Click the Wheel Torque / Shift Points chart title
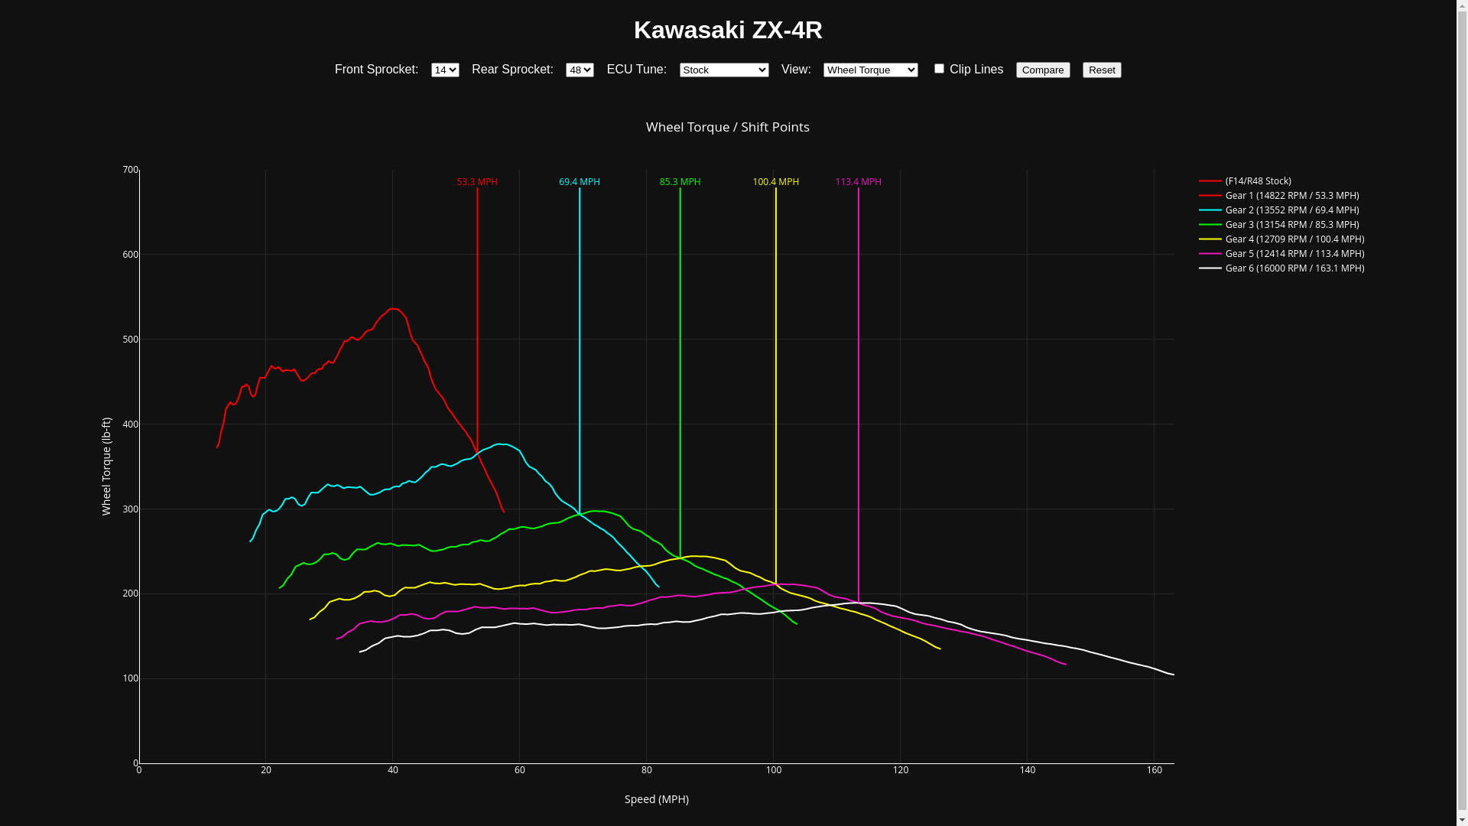 727,127
